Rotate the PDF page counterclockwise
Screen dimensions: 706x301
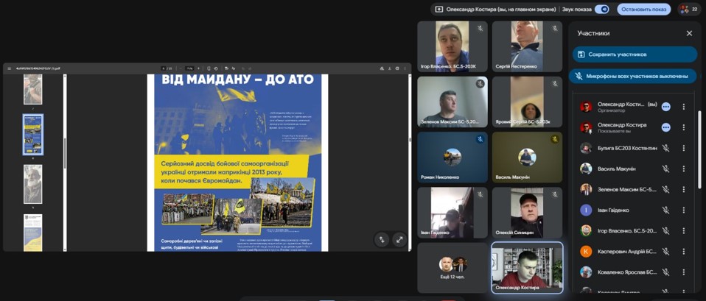click(x=216, y=68)
